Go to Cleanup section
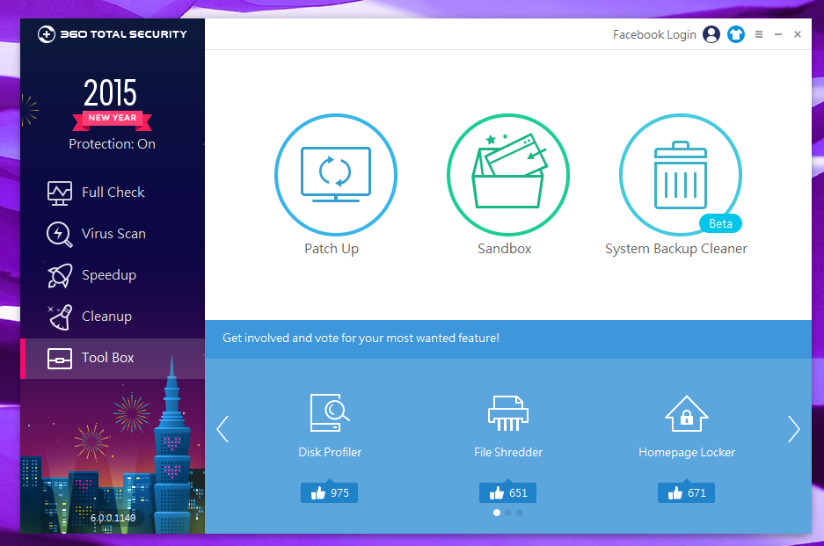Viewport: 824px width, 546px height. pos(113,317)
